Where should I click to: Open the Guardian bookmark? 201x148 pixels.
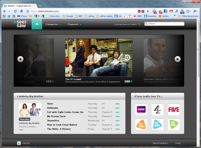[150, 16]
